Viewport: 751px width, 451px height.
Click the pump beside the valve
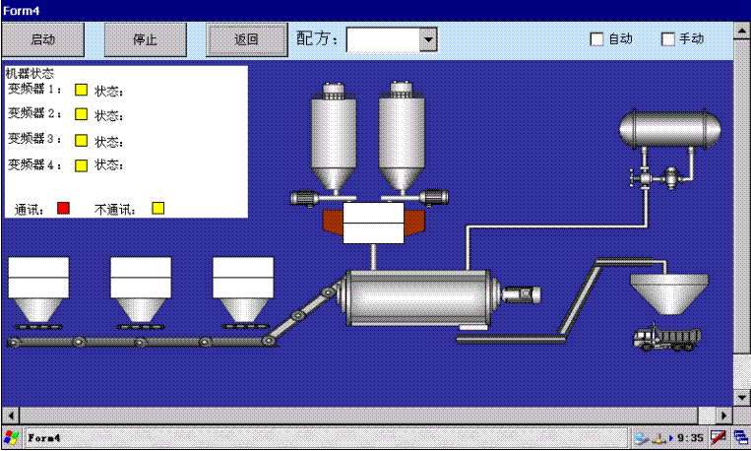pyautogui.click(x=671, y=178)
